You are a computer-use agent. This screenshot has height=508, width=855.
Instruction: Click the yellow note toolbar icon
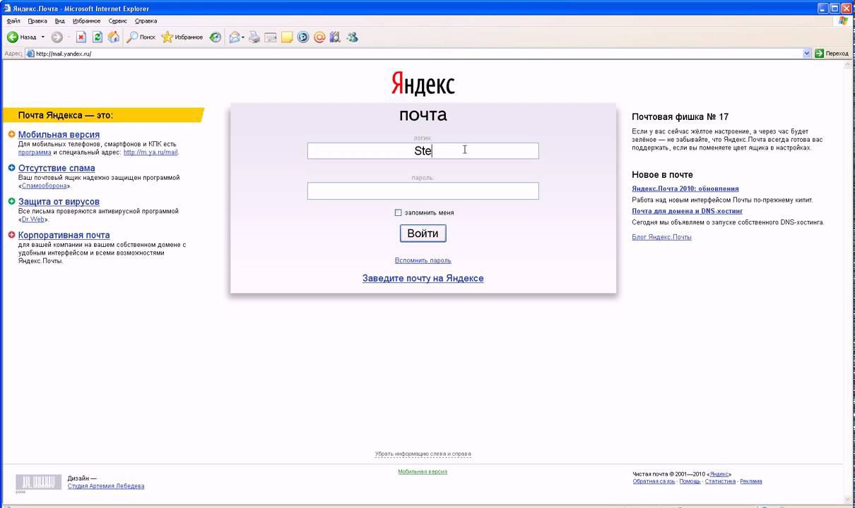(287, 37)
